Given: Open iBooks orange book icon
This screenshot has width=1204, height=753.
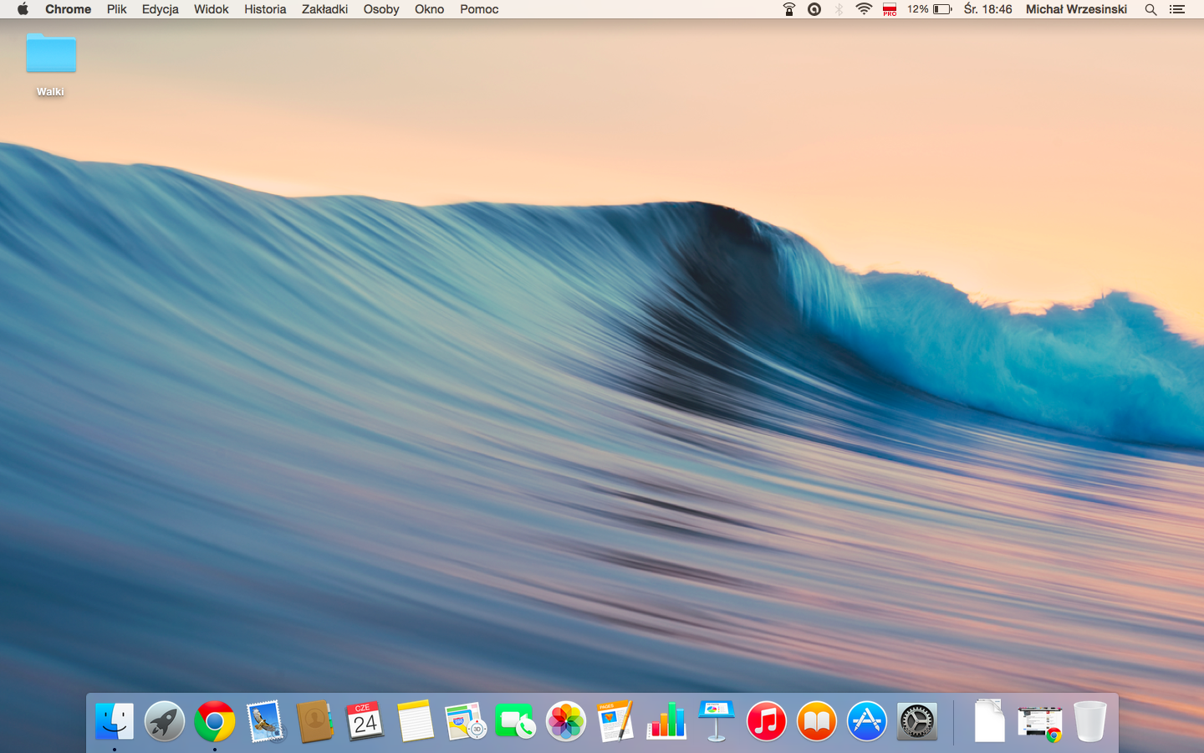Looking at the screenshot, I should 817,721.
